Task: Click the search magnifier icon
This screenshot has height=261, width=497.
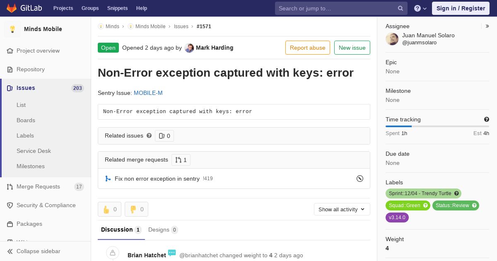Action: 400,8
